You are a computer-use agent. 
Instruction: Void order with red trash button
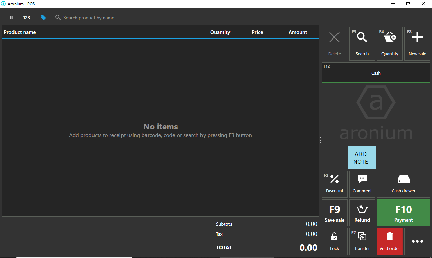pyautogui.click(x=389, y=241)
